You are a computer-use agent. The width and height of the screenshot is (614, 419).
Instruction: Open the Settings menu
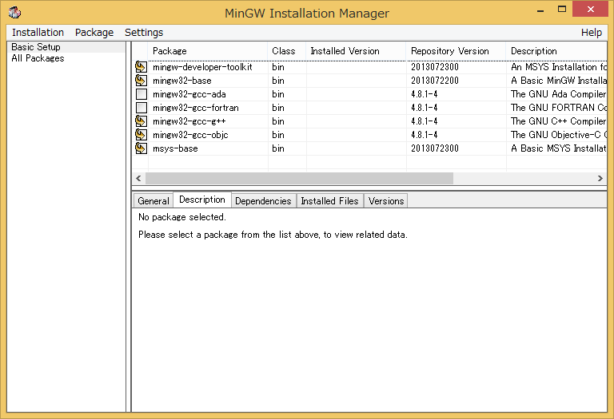144,33
